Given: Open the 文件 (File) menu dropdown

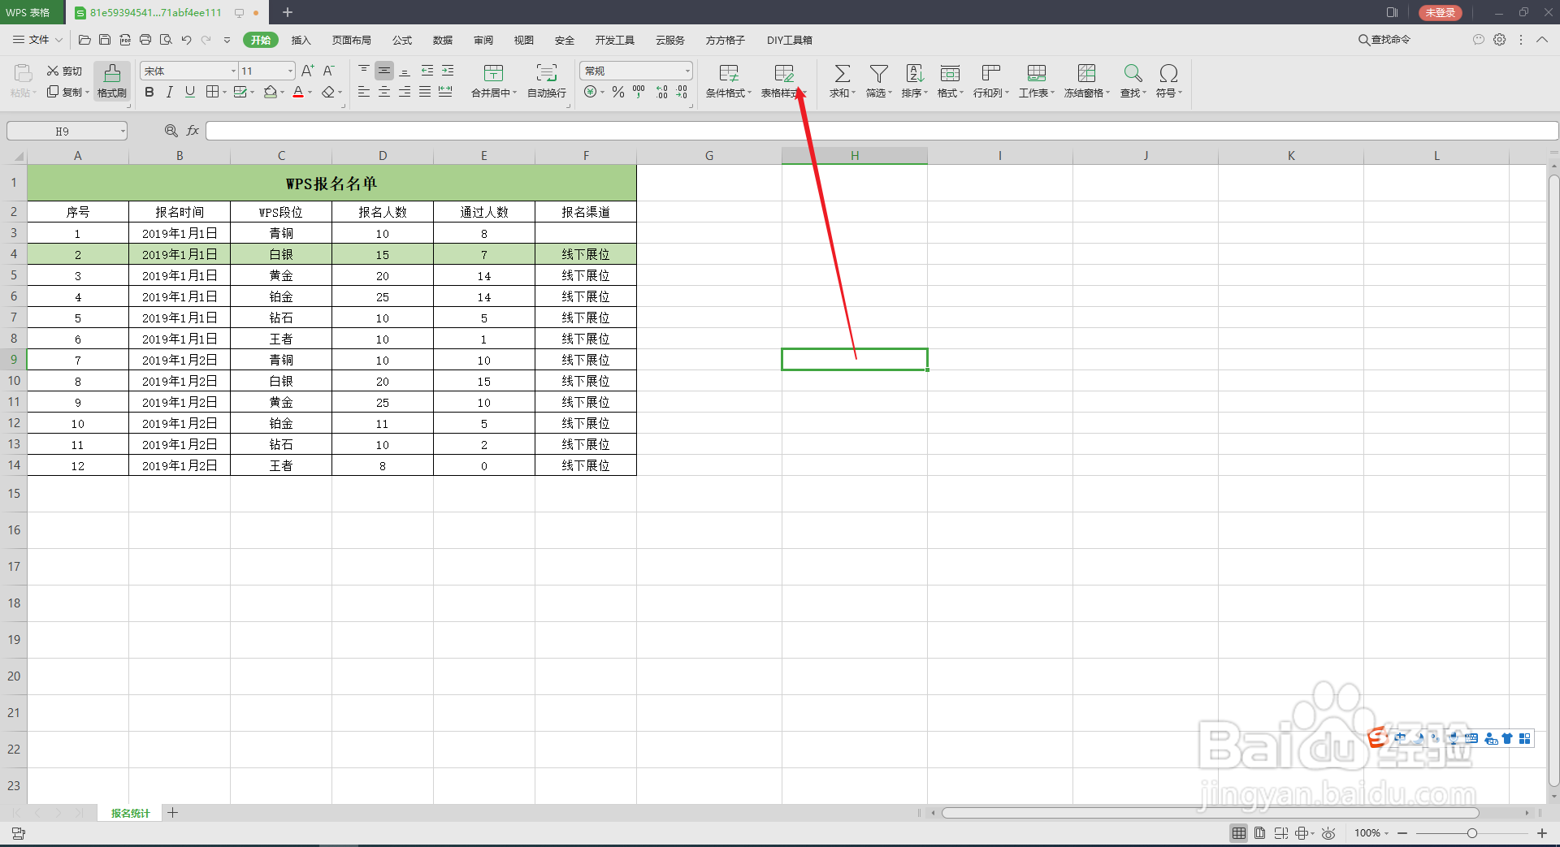Looking at the screenshot, I should coord(38,40).
